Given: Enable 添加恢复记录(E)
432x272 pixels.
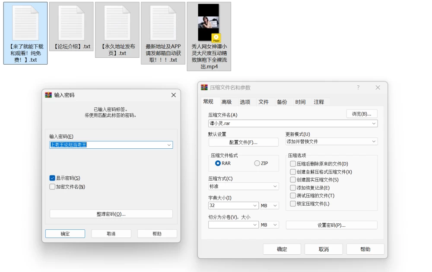Looking at the screenshot, I should pos(293,188).
